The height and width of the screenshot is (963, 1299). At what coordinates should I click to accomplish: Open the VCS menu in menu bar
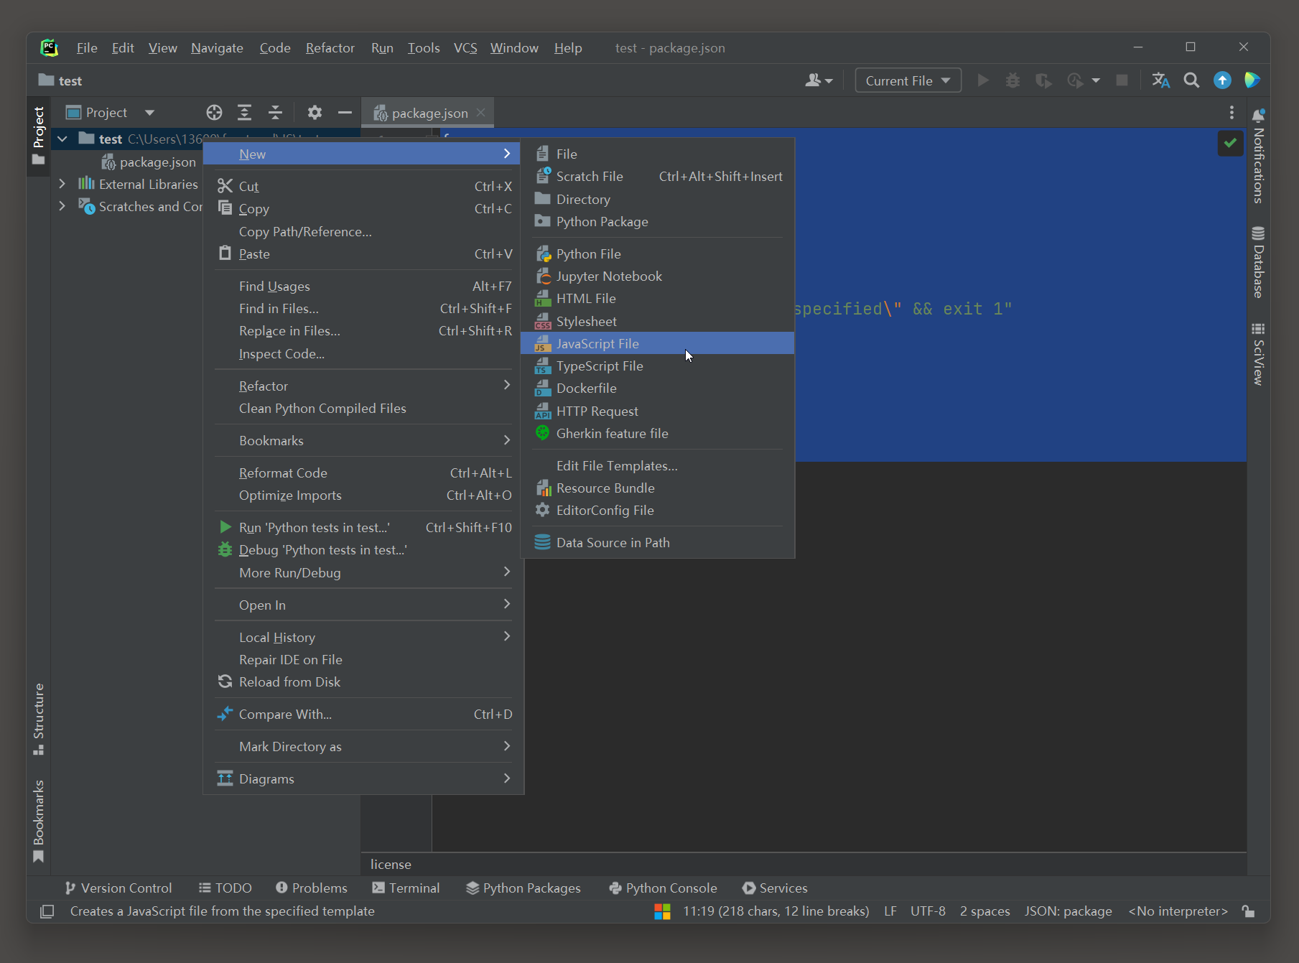coord(465,48)
